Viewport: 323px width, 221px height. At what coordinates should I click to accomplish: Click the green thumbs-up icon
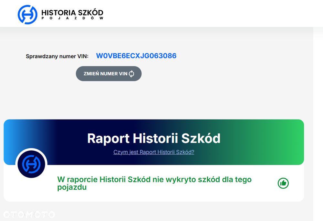click(283, 183)
